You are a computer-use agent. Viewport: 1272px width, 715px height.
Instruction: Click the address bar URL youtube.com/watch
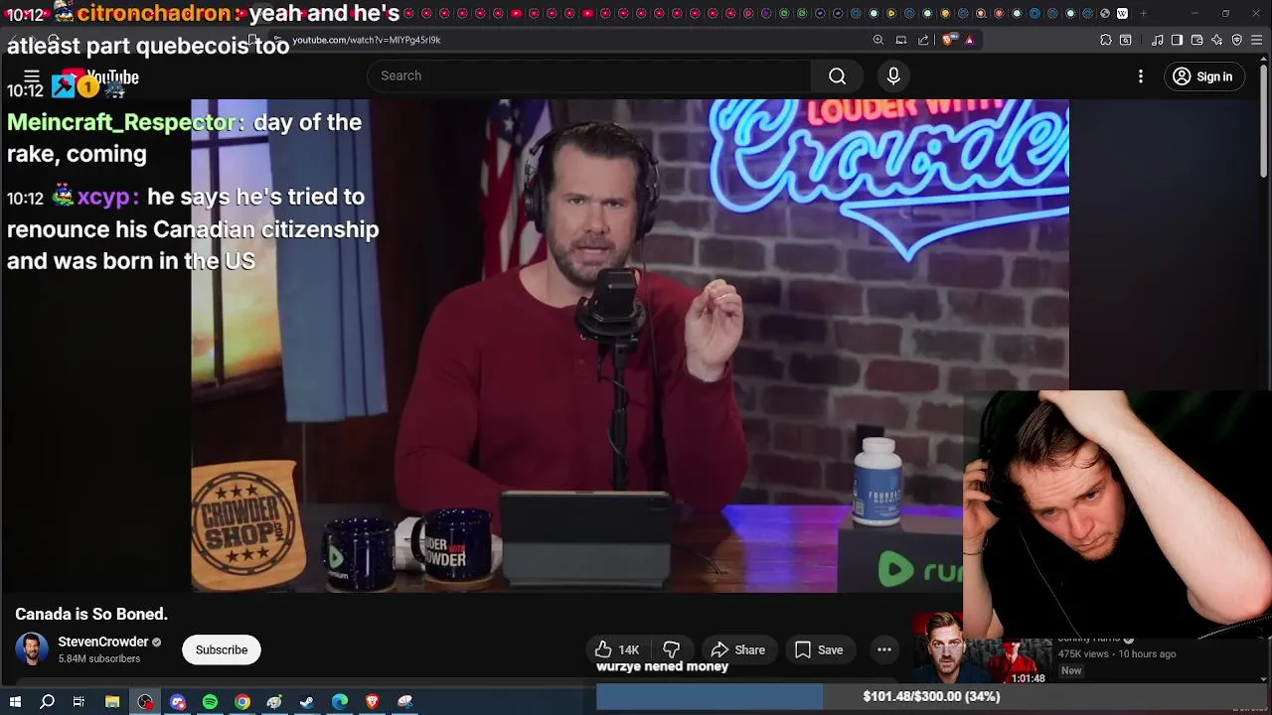[x=367, y=40]
